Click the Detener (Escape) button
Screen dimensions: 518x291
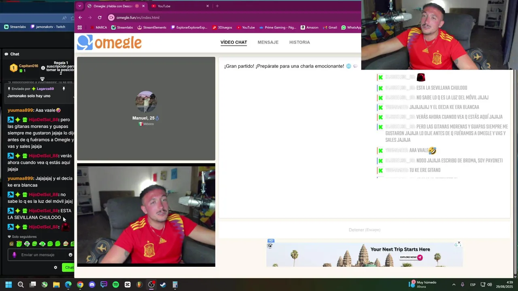point(364,230)
